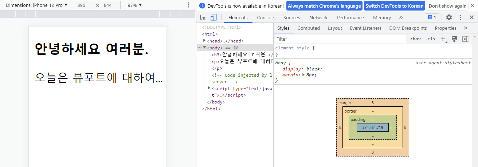Switch to the Elements tab
Image resolution: width=478 pixels, height=167 pixels.
pyautogui.click(x=238, y=17)
